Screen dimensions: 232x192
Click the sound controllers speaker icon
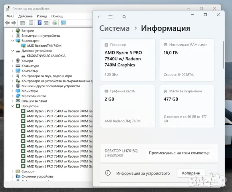click(18, 76)
